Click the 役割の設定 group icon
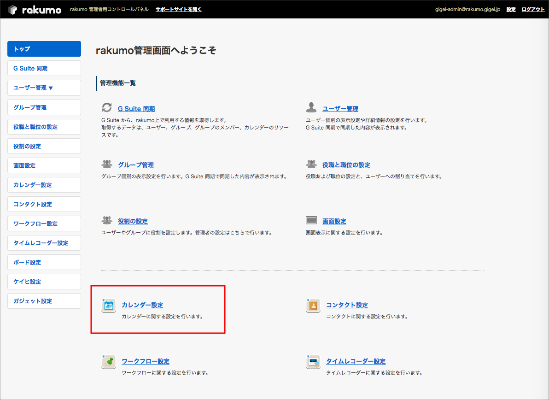Viewport: 549px width, 400px height. [107, 220]
